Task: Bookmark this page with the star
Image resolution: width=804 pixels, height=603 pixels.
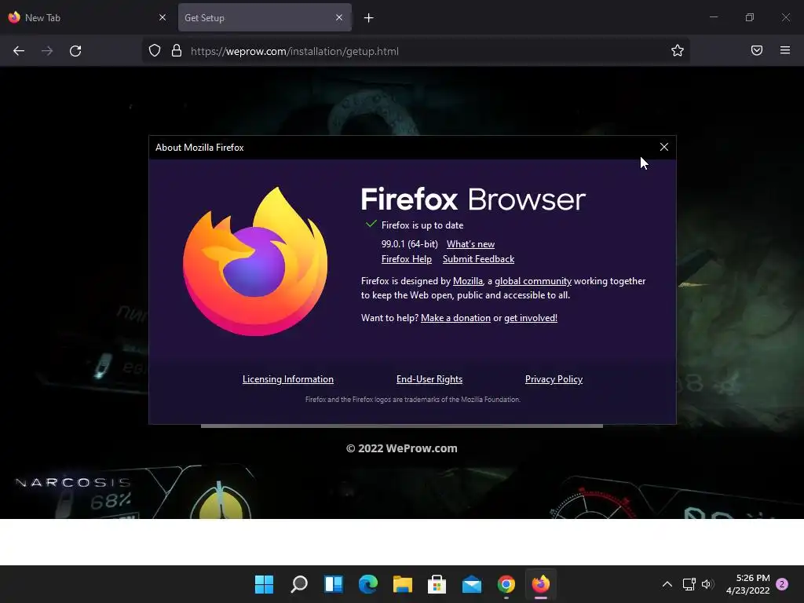Action: point(678,50)
